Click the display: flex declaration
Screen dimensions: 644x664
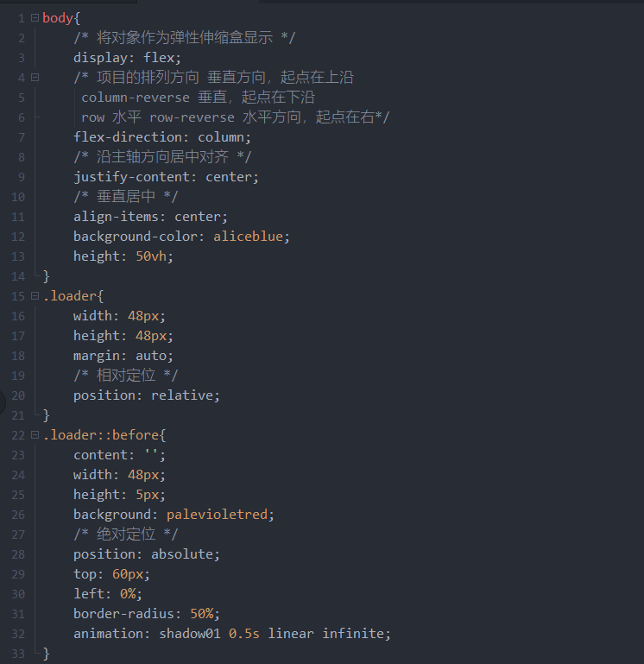(x=127, y=58)
